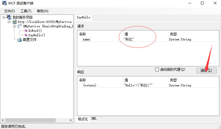
Task: Maximize the WCF test client window
Action: coord(202,3)
